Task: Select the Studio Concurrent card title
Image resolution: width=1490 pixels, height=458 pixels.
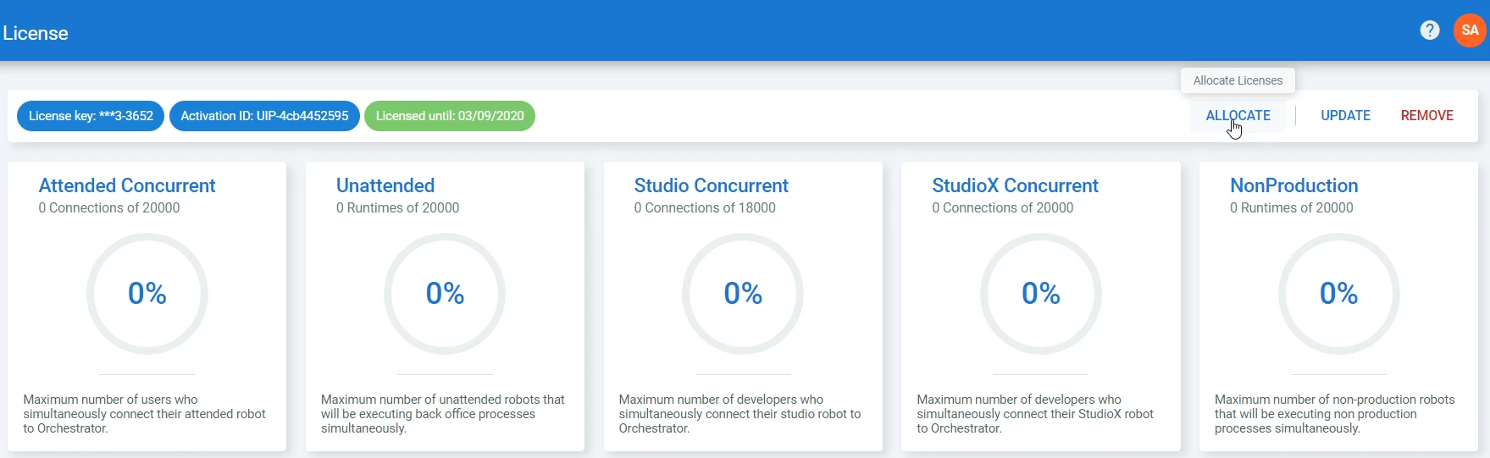Action: (711, 185)
